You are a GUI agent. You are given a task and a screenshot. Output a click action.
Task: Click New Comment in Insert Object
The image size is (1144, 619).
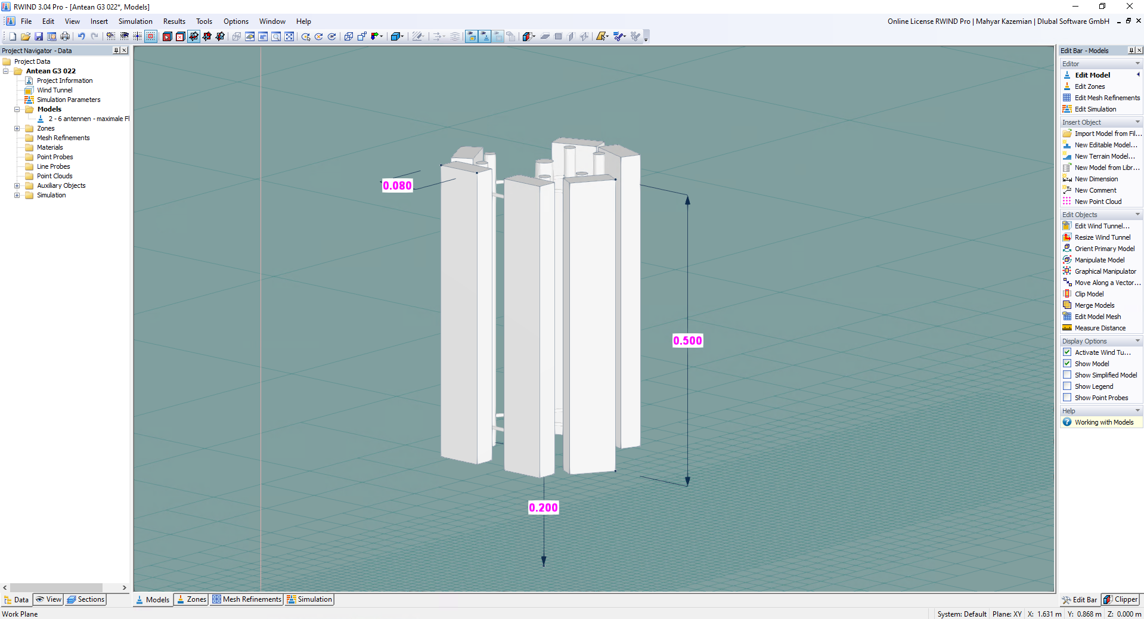[1096, 190]
